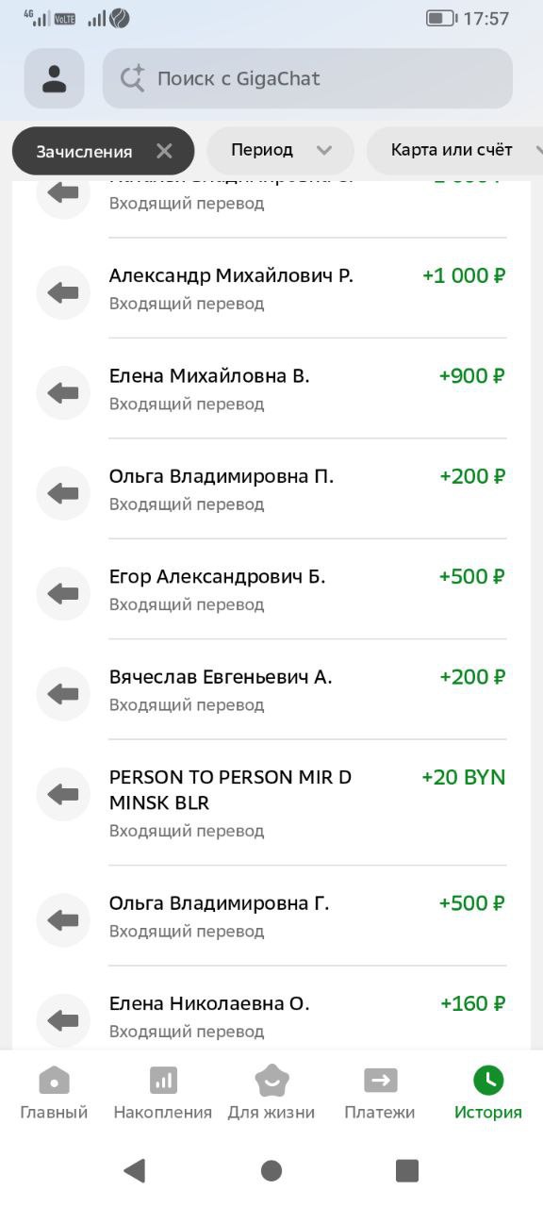This screenshot has width=543, height=1207.
Task: Open the Главный home tab icon
Action: 54,1081
